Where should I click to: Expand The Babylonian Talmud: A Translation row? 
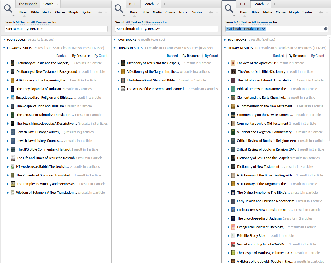coord(229,80)
